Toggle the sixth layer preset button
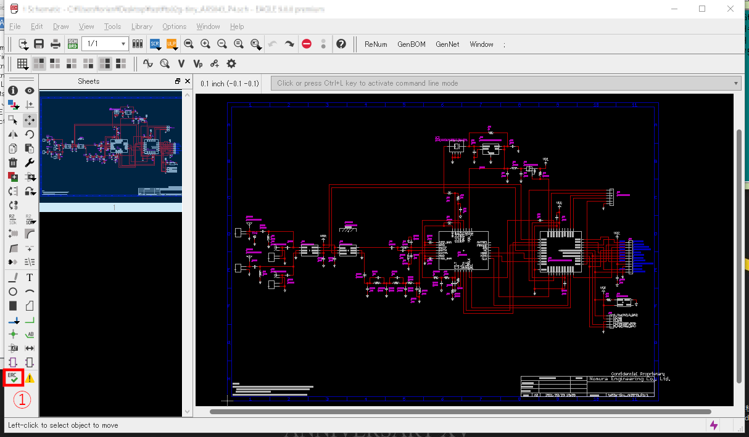Viewport: 749px width, 437px height. tap(121, 63)
